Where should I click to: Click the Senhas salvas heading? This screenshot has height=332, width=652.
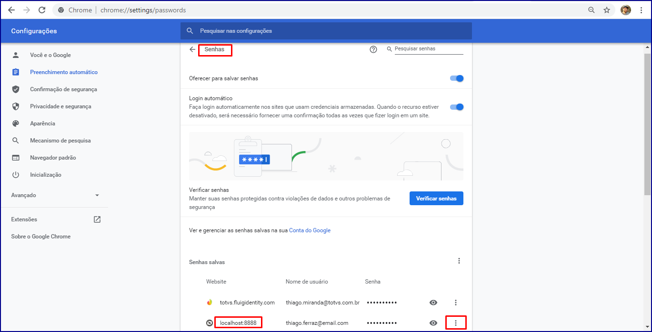(x=207, y=262)
